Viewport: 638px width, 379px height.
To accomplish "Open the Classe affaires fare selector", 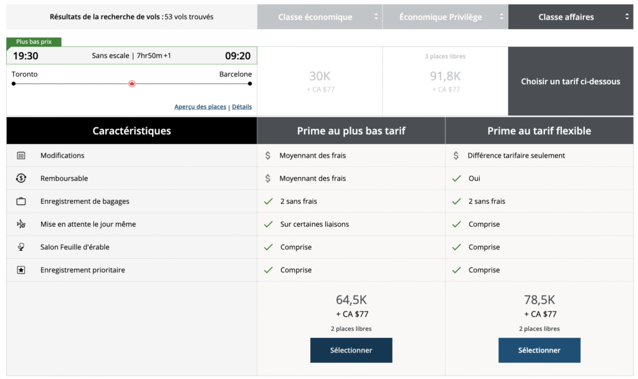I will [571, 16].
